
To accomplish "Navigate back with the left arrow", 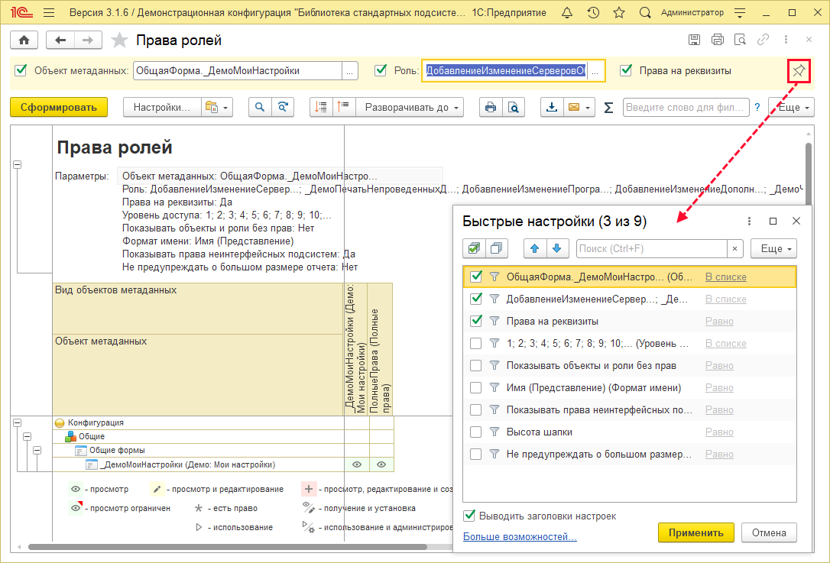I will click(x=60, y=40).
